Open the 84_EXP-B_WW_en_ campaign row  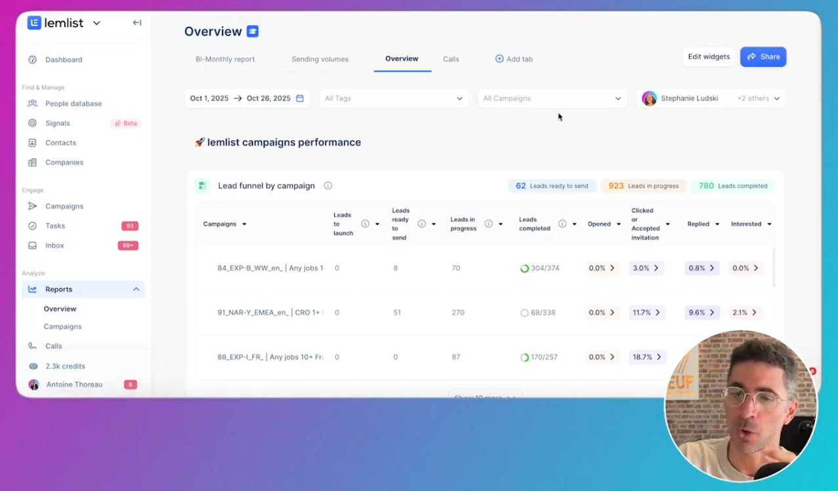pyautogui.click(x=483, y=268)
